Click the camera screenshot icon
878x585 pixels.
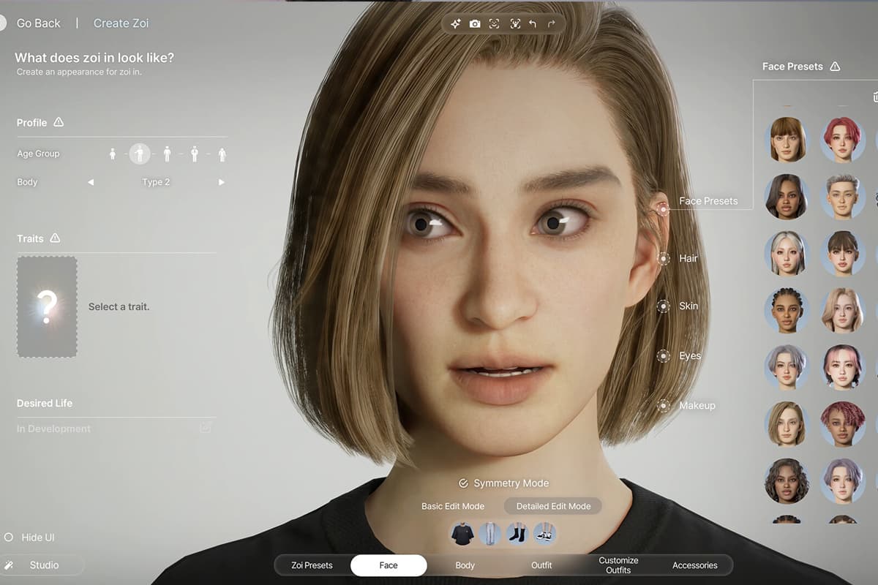click(x=475, y=24)
